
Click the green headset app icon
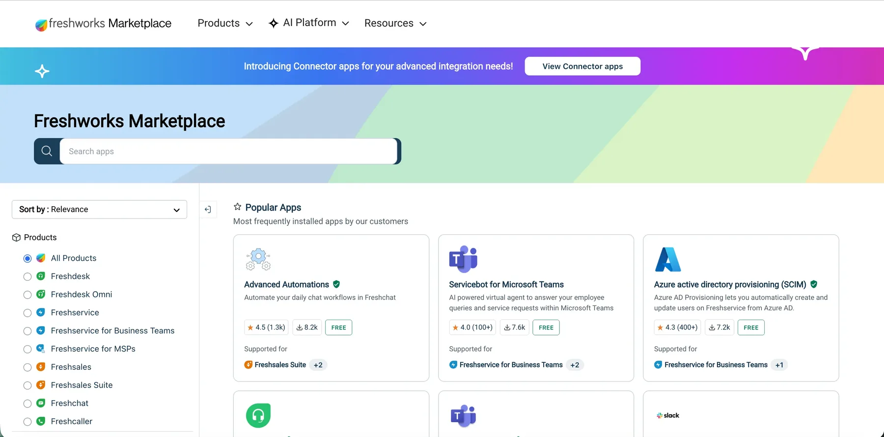(x=258, y=415)
